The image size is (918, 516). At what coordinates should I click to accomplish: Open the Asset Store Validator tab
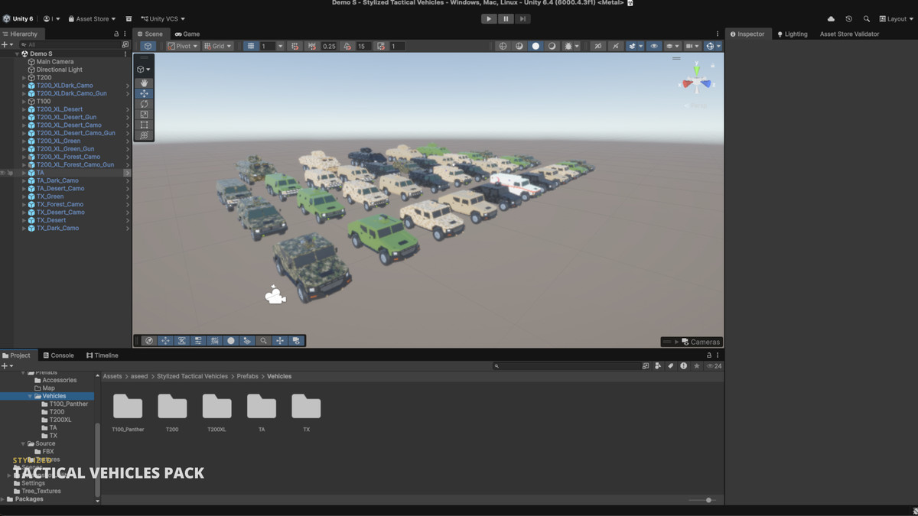[849, 34]
